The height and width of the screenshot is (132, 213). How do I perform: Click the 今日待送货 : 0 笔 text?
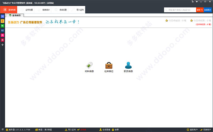pyautogui.click(x=177, y=21)
